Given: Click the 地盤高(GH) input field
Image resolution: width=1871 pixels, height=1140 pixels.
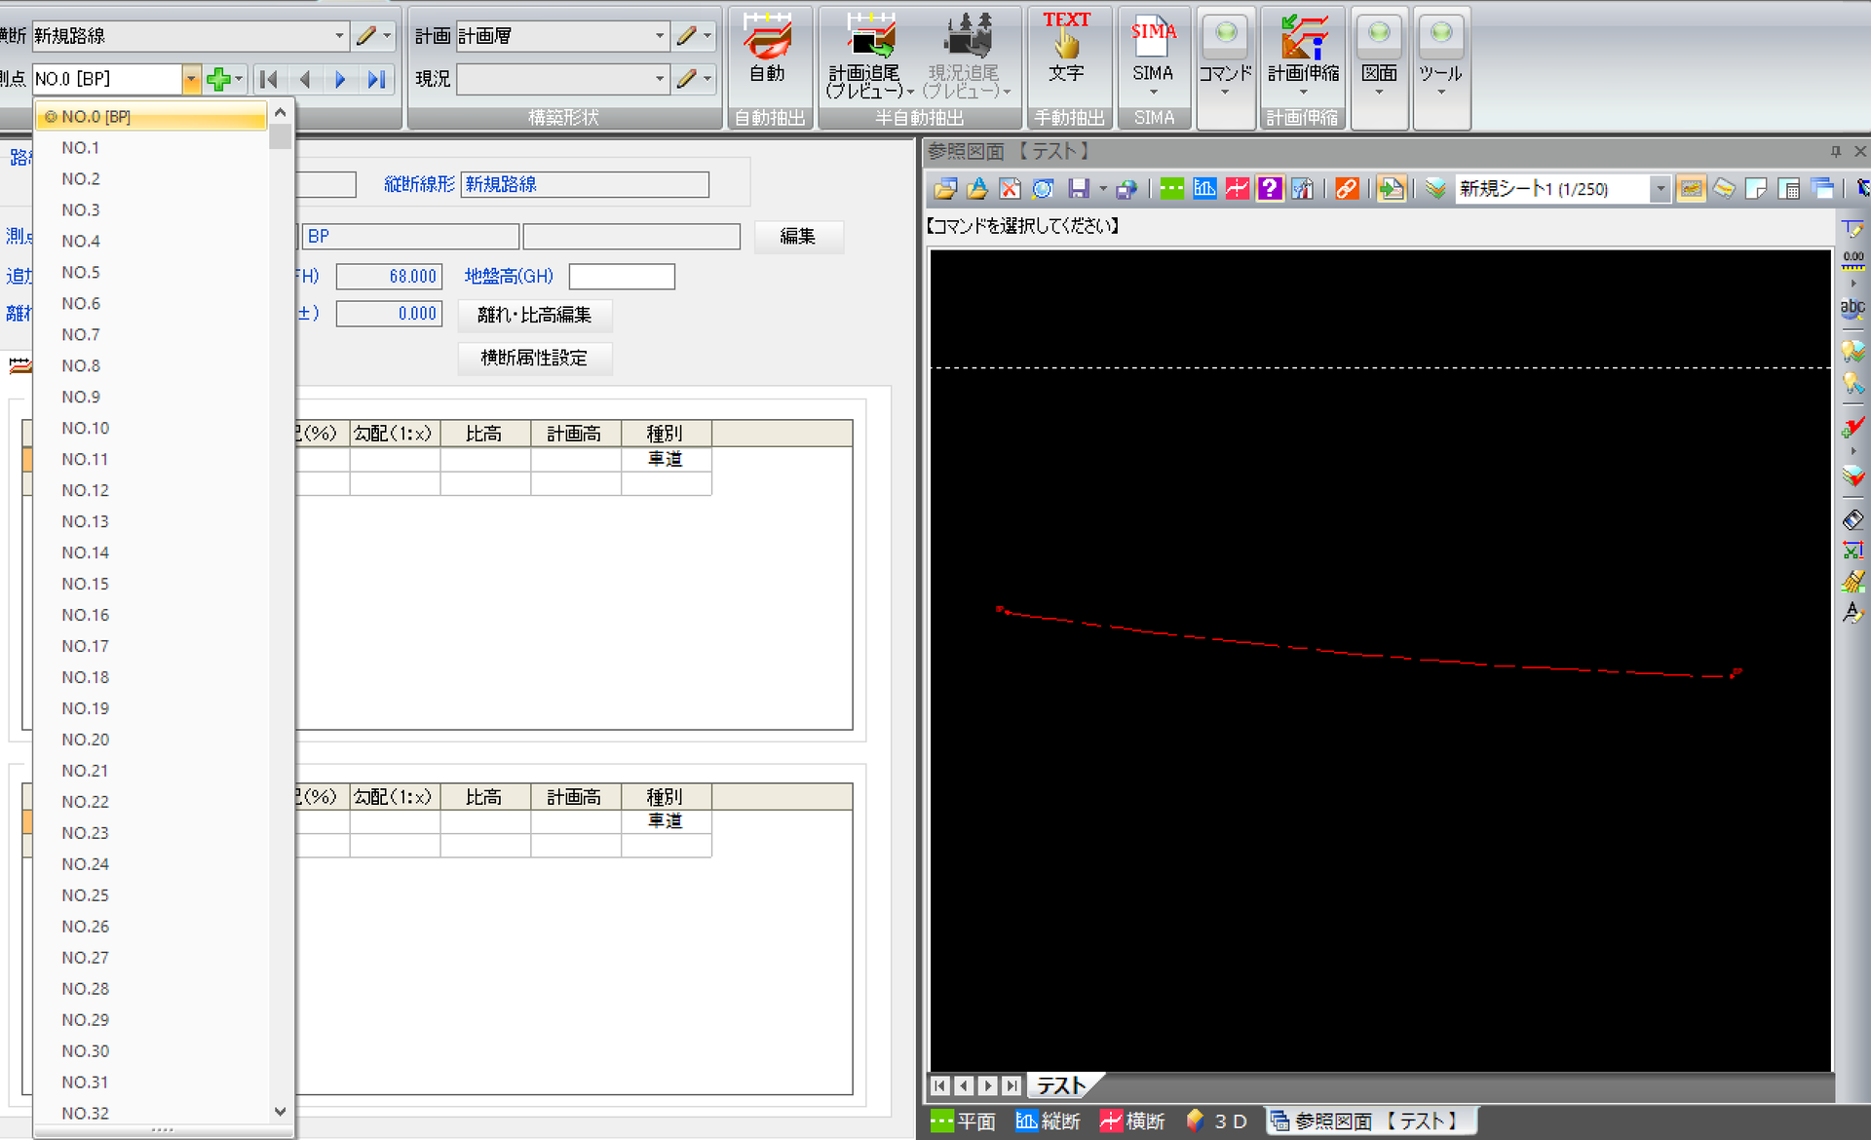Looking at the screenshot, I should pos(622,277).
